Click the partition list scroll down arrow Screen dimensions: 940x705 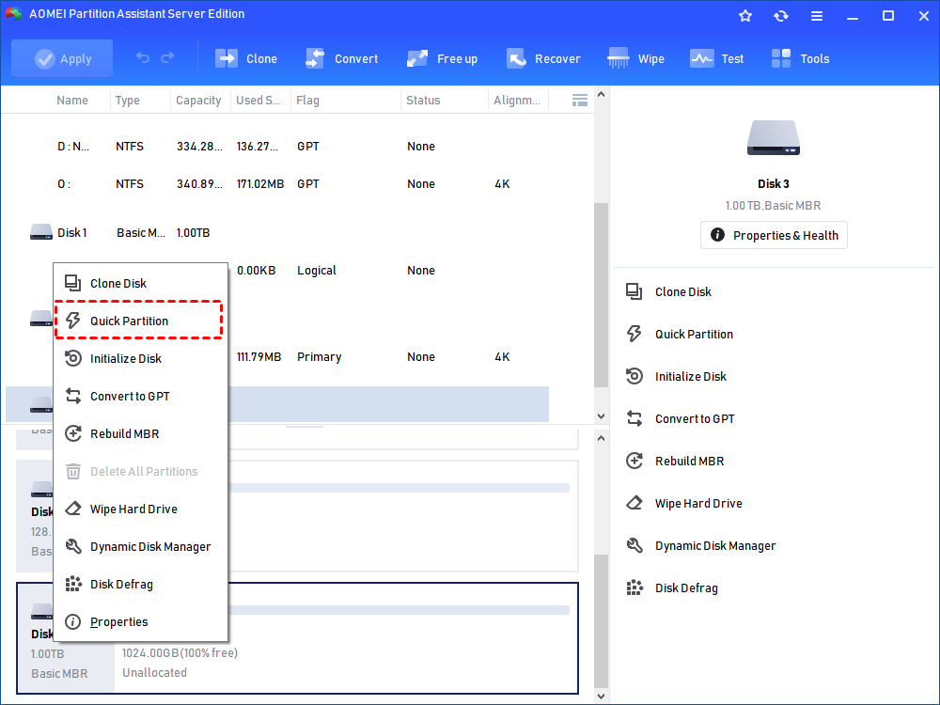click(601, 416)
